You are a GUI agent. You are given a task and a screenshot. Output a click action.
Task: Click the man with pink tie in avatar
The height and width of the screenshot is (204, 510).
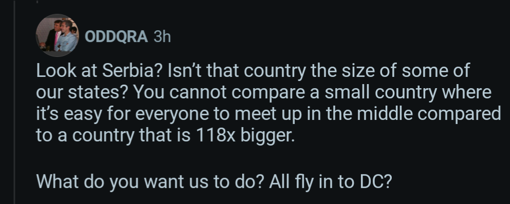(x=53, y=35)
